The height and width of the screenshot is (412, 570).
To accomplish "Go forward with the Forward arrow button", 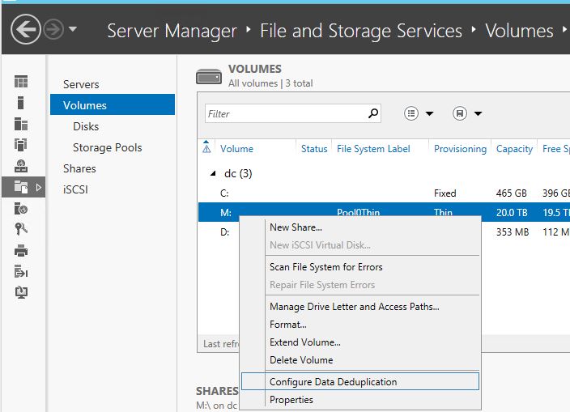I will click(53, 29).
